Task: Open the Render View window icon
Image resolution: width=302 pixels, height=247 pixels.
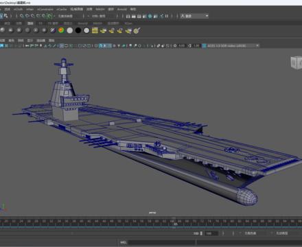Action: (128, 16)
